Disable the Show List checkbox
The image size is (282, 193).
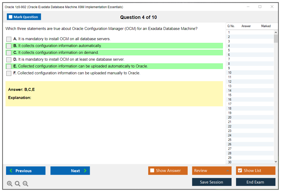[x=240, y=170]
